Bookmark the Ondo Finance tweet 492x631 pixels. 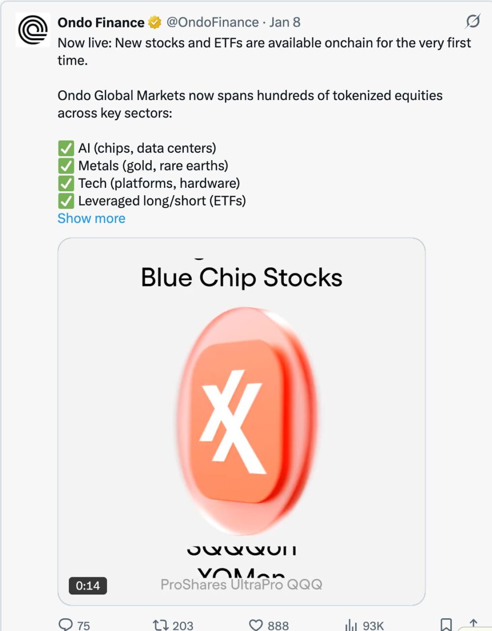click(446, 625)
